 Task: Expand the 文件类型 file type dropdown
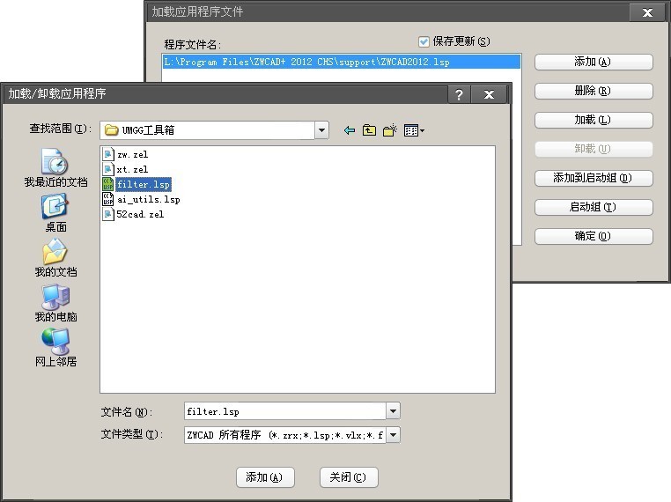(393, 434)
